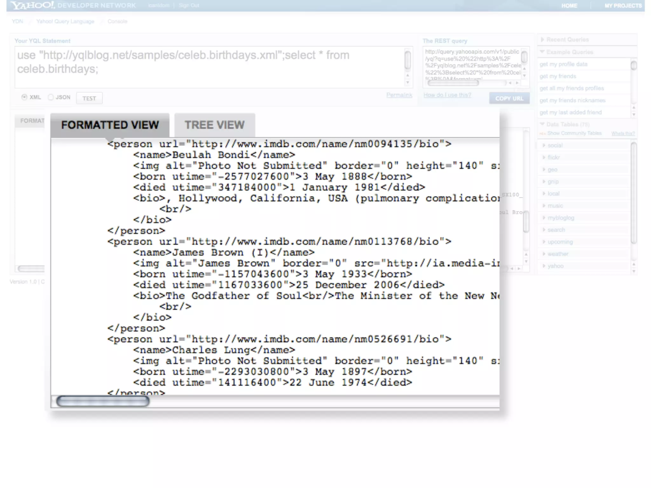Screen dimensions: 651x488
Task: Select the XML output radio button
Action: click(24, 97)
